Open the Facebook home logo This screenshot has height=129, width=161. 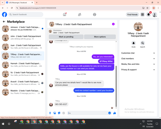tap(5, 15)
